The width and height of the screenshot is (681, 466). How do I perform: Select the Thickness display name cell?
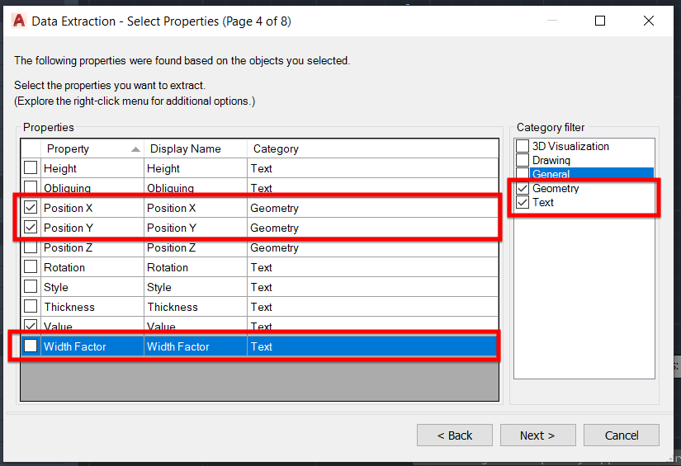(196, 307)
